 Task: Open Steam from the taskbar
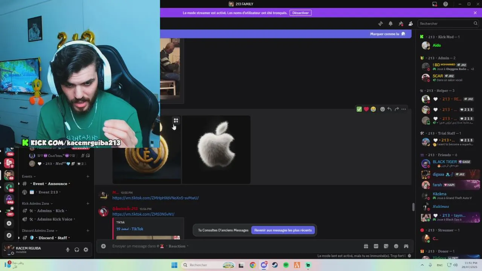[275, 265]
